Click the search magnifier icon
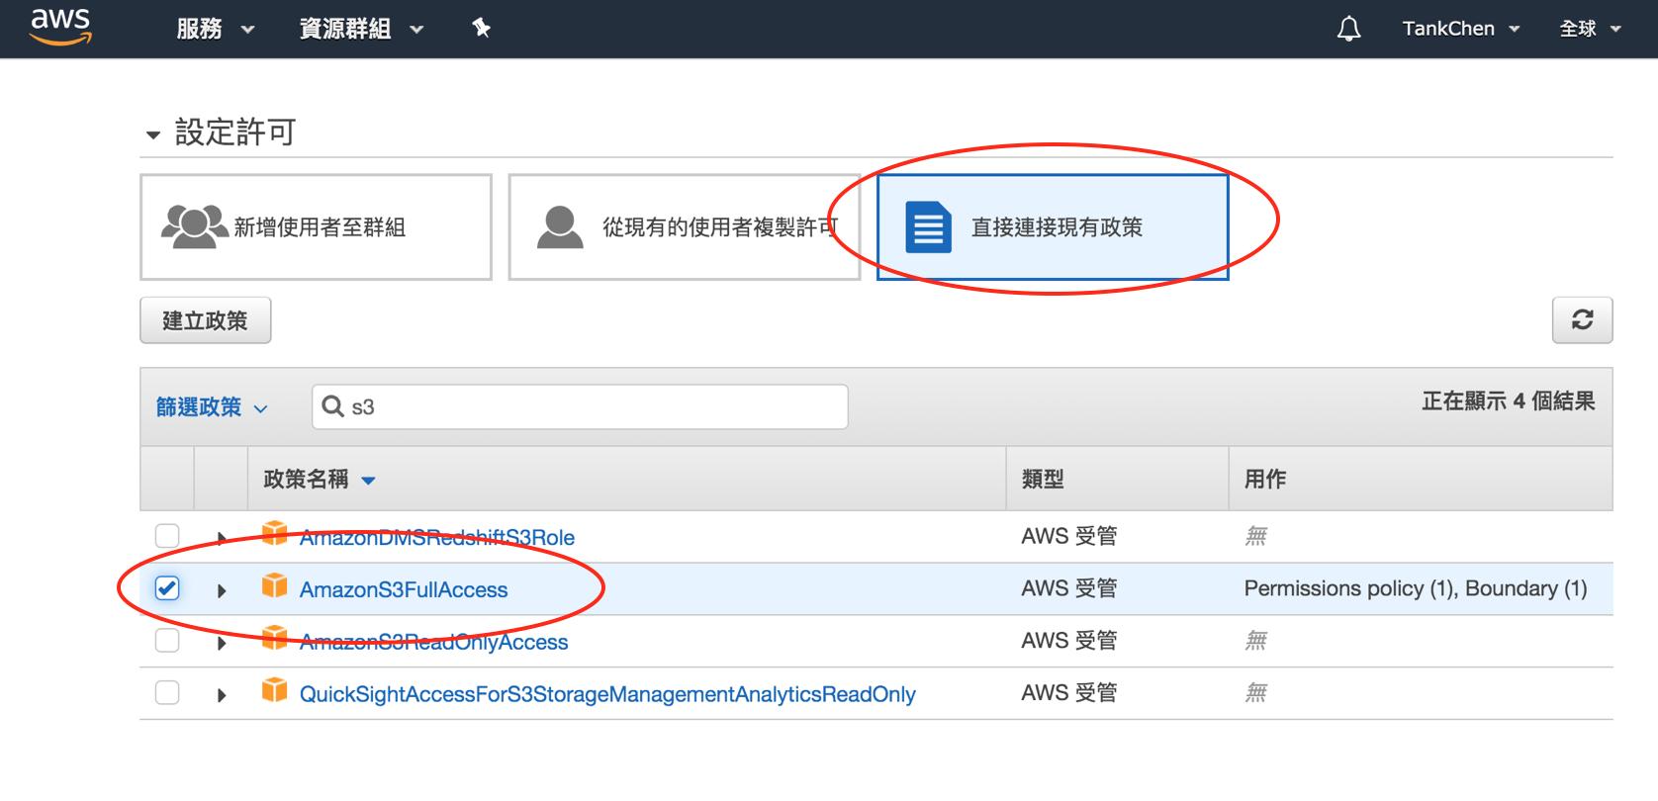Image resolution: width=1658 pixels, height=801 pixels. [x=333, y=406]
